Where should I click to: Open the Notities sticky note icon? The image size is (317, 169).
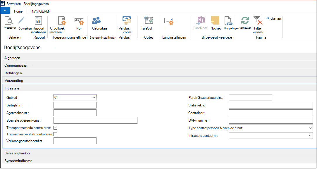[215, 21]
